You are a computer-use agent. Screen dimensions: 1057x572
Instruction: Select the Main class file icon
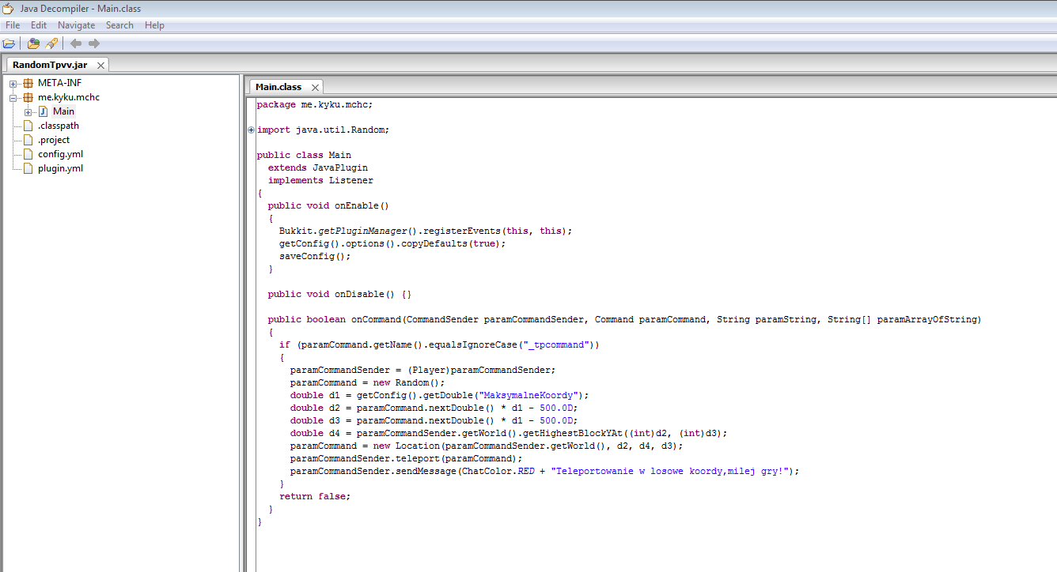tap(44, 111)
